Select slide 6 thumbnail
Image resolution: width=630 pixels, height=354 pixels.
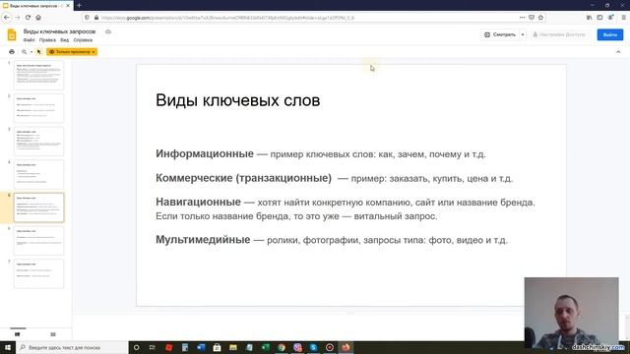pyautogui.click(x=38, y=240)
